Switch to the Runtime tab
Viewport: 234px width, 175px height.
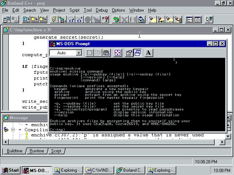[37, 151]
